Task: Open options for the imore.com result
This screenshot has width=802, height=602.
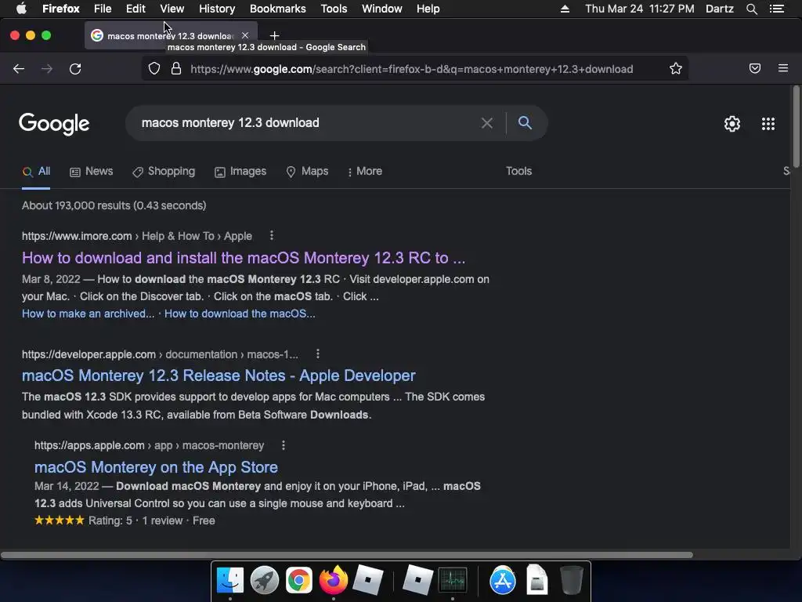Action: [272, 235]
